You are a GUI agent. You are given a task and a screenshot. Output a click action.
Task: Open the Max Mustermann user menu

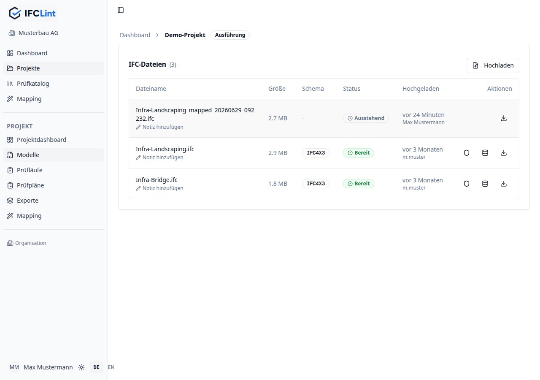point(48,367)
